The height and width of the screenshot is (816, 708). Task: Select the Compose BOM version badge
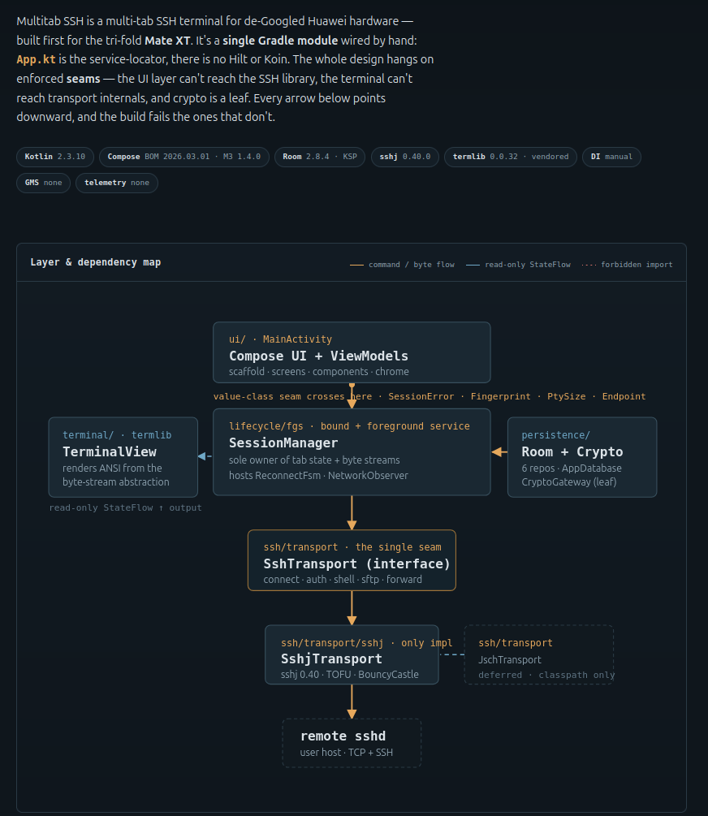[183, 157]
